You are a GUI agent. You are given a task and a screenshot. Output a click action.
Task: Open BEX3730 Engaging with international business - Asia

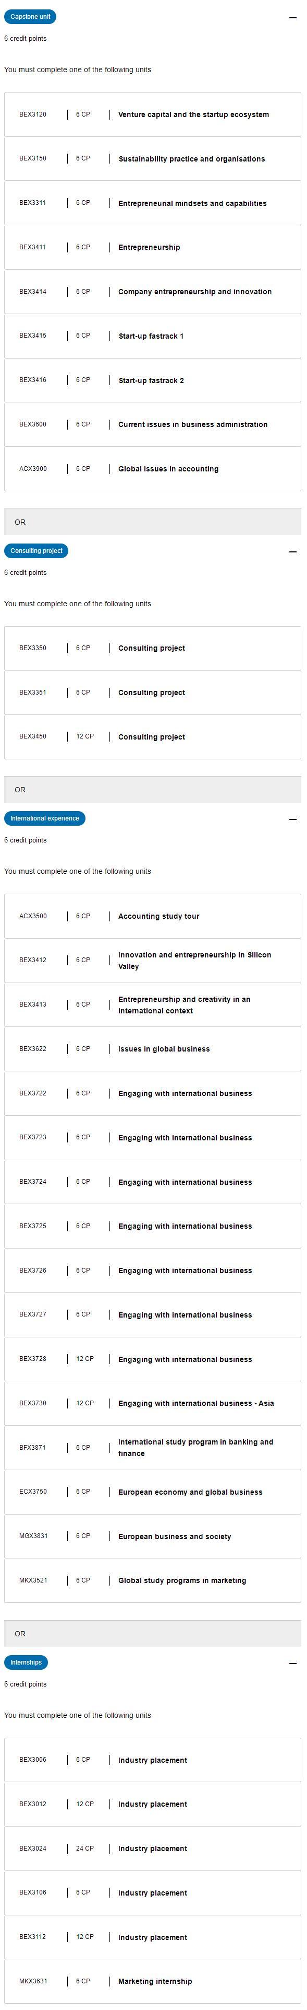[152, 1404]
